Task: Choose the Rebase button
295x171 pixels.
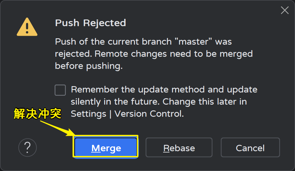Action: point(179,148)
